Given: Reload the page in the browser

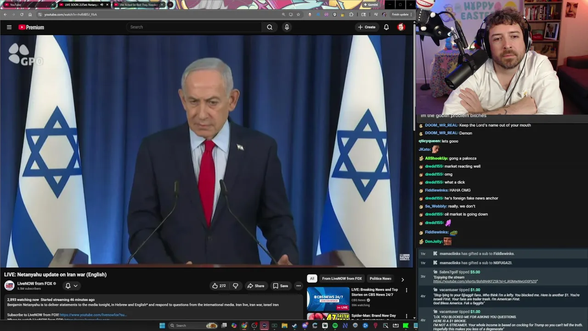Looking at the screenshot, I should tap(22, 14).
